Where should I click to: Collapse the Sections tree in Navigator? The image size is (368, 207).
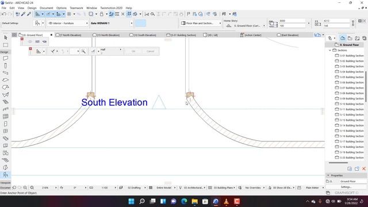pyautogui.click(x=329, y=50)
